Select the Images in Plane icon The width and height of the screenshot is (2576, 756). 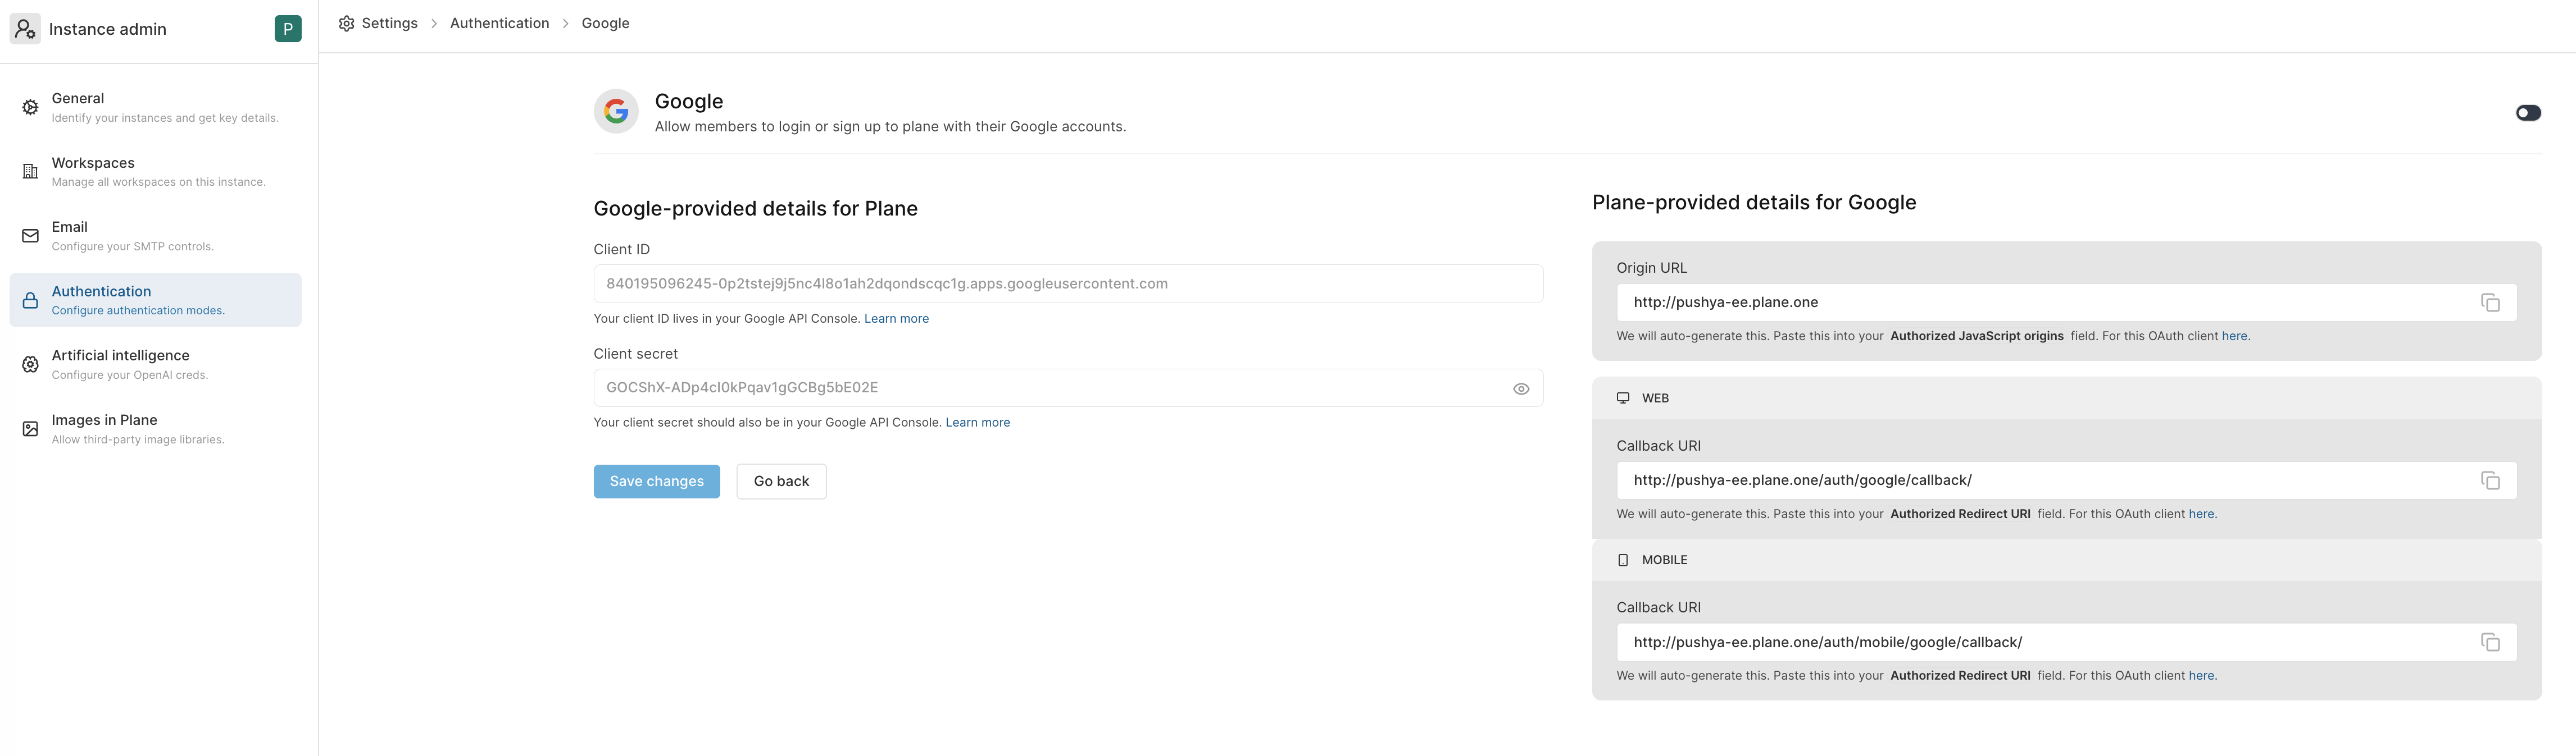pos(30,428)
